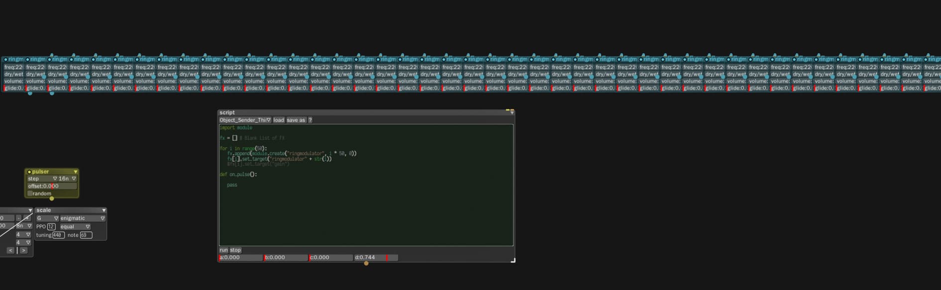Click the script run button
This screenshot has width=941, height=290.
point(223,250)
